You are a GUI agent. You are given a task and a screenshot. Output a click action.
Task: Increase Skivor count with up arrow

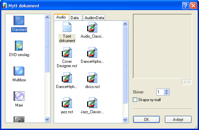click(x=166, y=91)
